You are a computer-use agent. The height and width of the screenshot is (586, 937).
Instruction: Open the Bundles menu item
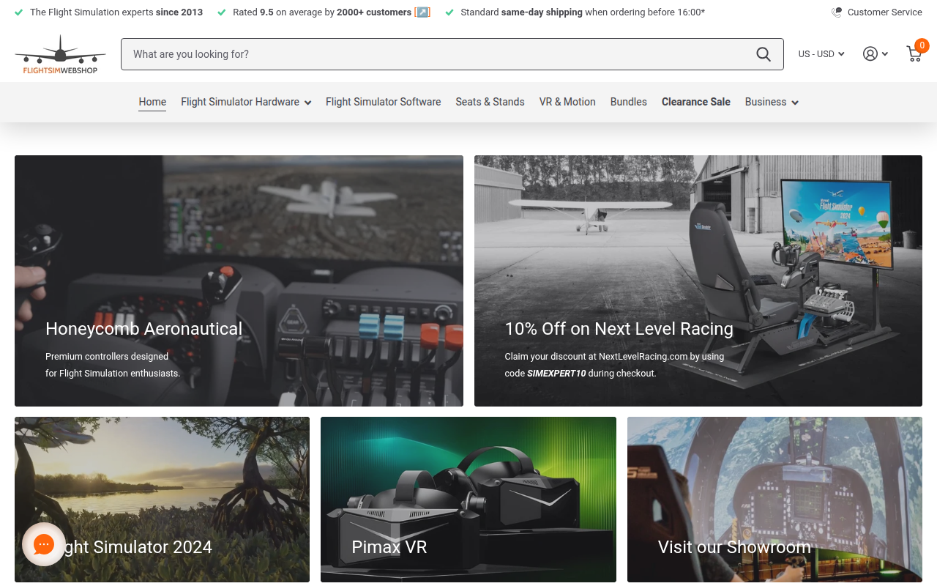tap(629, 102)
